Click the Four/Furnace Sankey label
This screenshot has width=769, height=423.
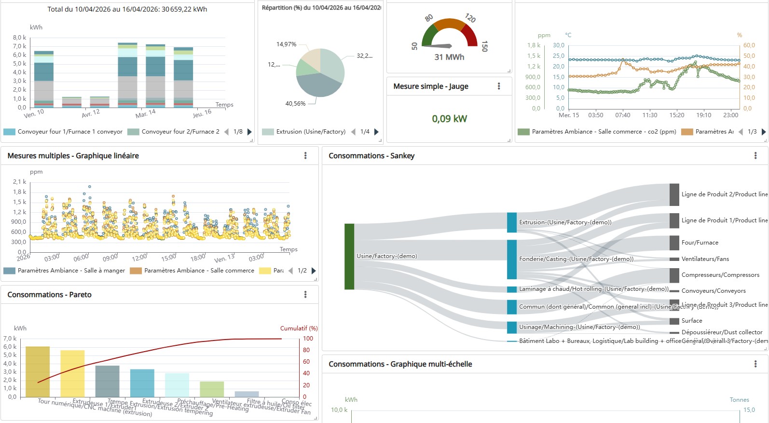pyautogui.click(x=700, y=243)
